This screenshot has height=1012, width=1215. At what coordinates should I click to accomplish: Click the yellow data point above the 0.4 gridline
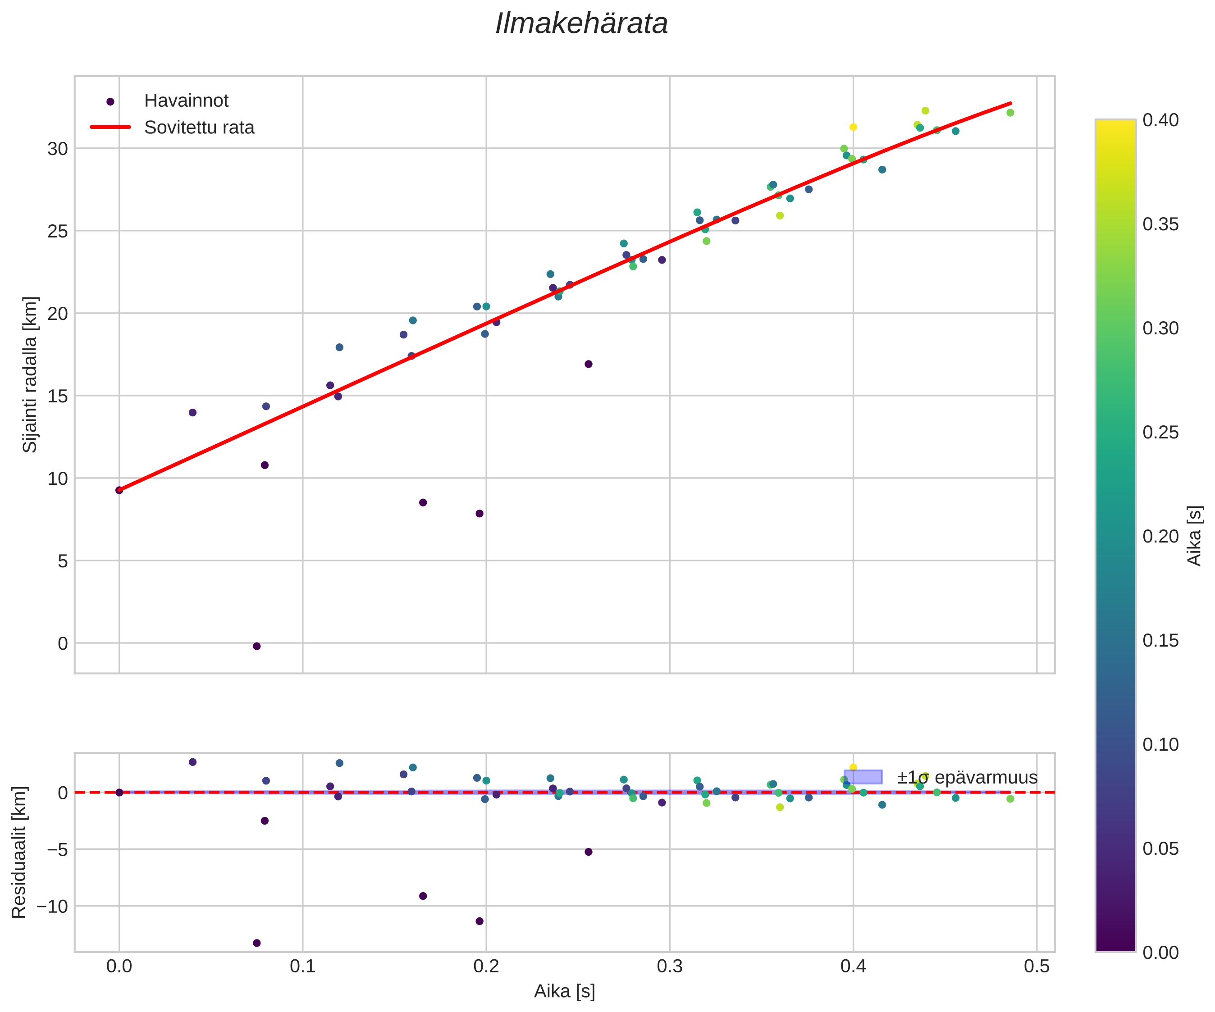(x=853, y=128)
